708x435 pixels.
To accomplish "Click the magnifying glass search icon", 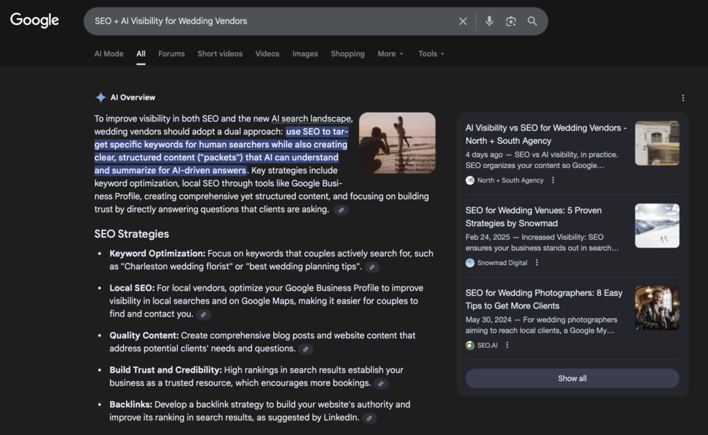I will tap(532, 21).
